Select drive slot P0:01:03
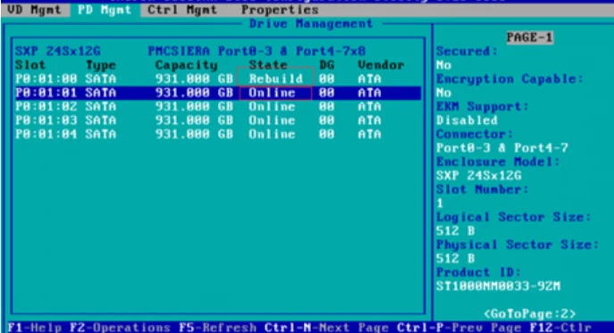 (x=46, y=121)
